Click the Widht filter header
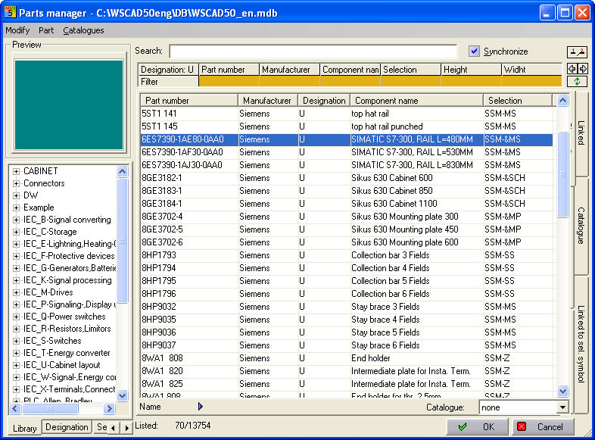This screenshot has width=595, height=440. coord(531,70)
